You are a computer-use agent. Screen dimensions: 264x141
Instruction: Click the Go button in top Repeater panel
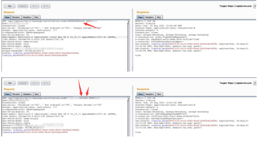coord(10,6)
